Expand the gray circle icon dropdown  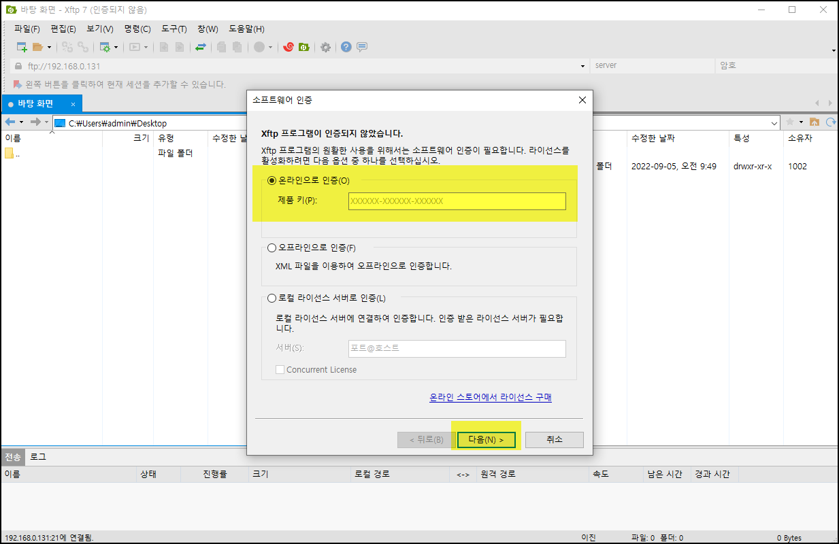(x=271, y=48)
